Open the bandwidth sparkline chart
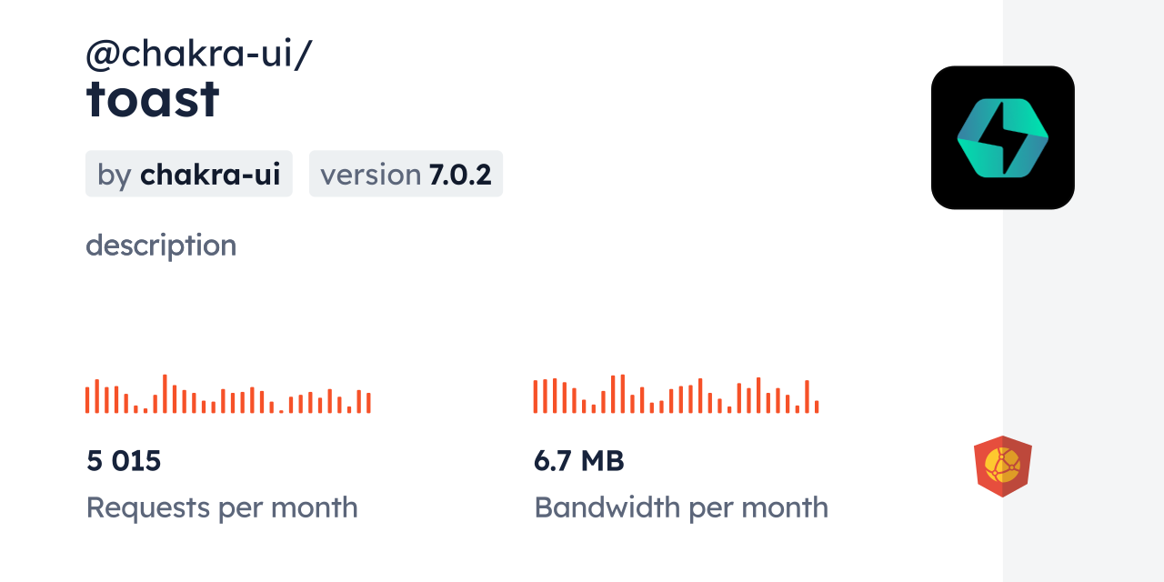Screen dimensions: 1164x582 click(x=677, y=396)
